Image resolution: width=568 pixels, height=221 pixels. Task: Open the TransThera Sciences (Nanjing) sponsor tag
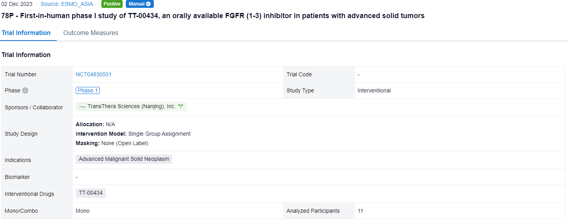pyautogui.click(x=131, y=107)
